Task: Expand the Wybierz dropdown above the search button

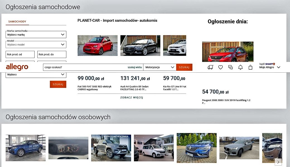Action: 36,75
